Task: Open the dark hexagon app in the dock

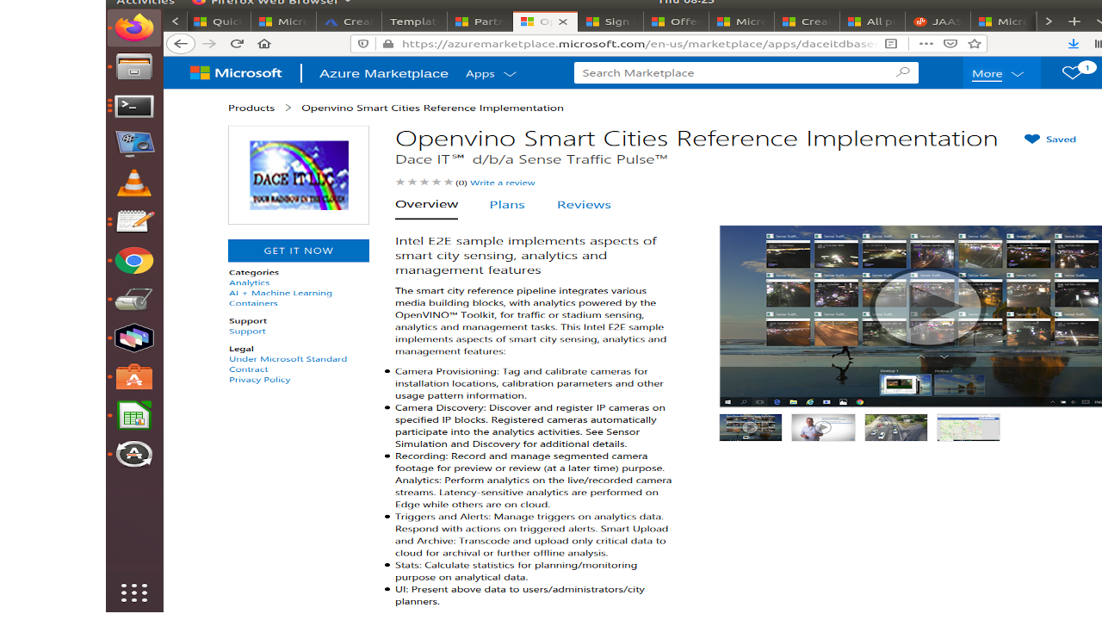Action: [x=134, y=338]
